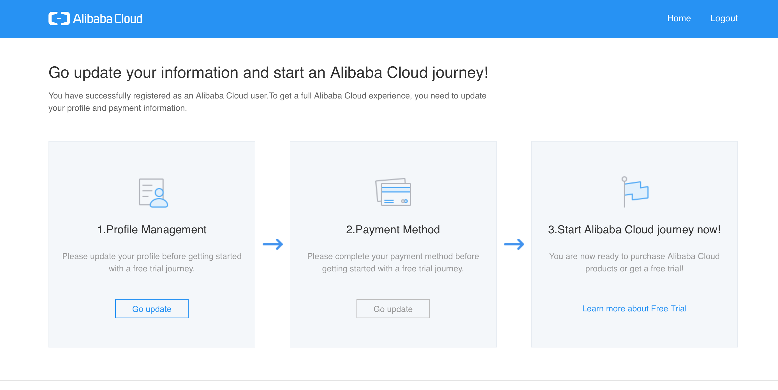Screen dimensions: 778x390
Task: Click the profile management person icon
Action: (153, 193)
